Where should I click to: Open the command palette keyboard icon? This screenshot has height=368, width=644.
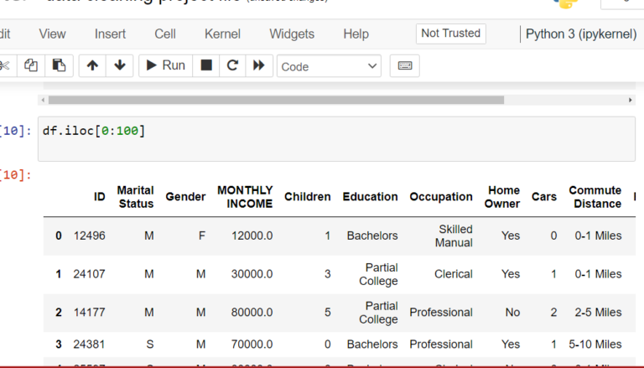point(404,65)
